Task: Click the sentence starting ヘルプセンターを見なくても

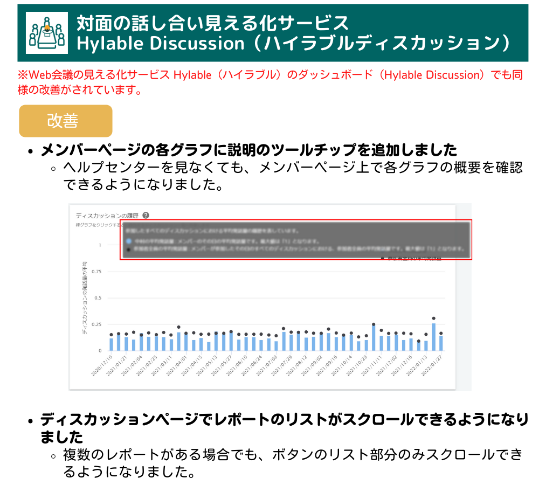Action: [x=293, y=176]
